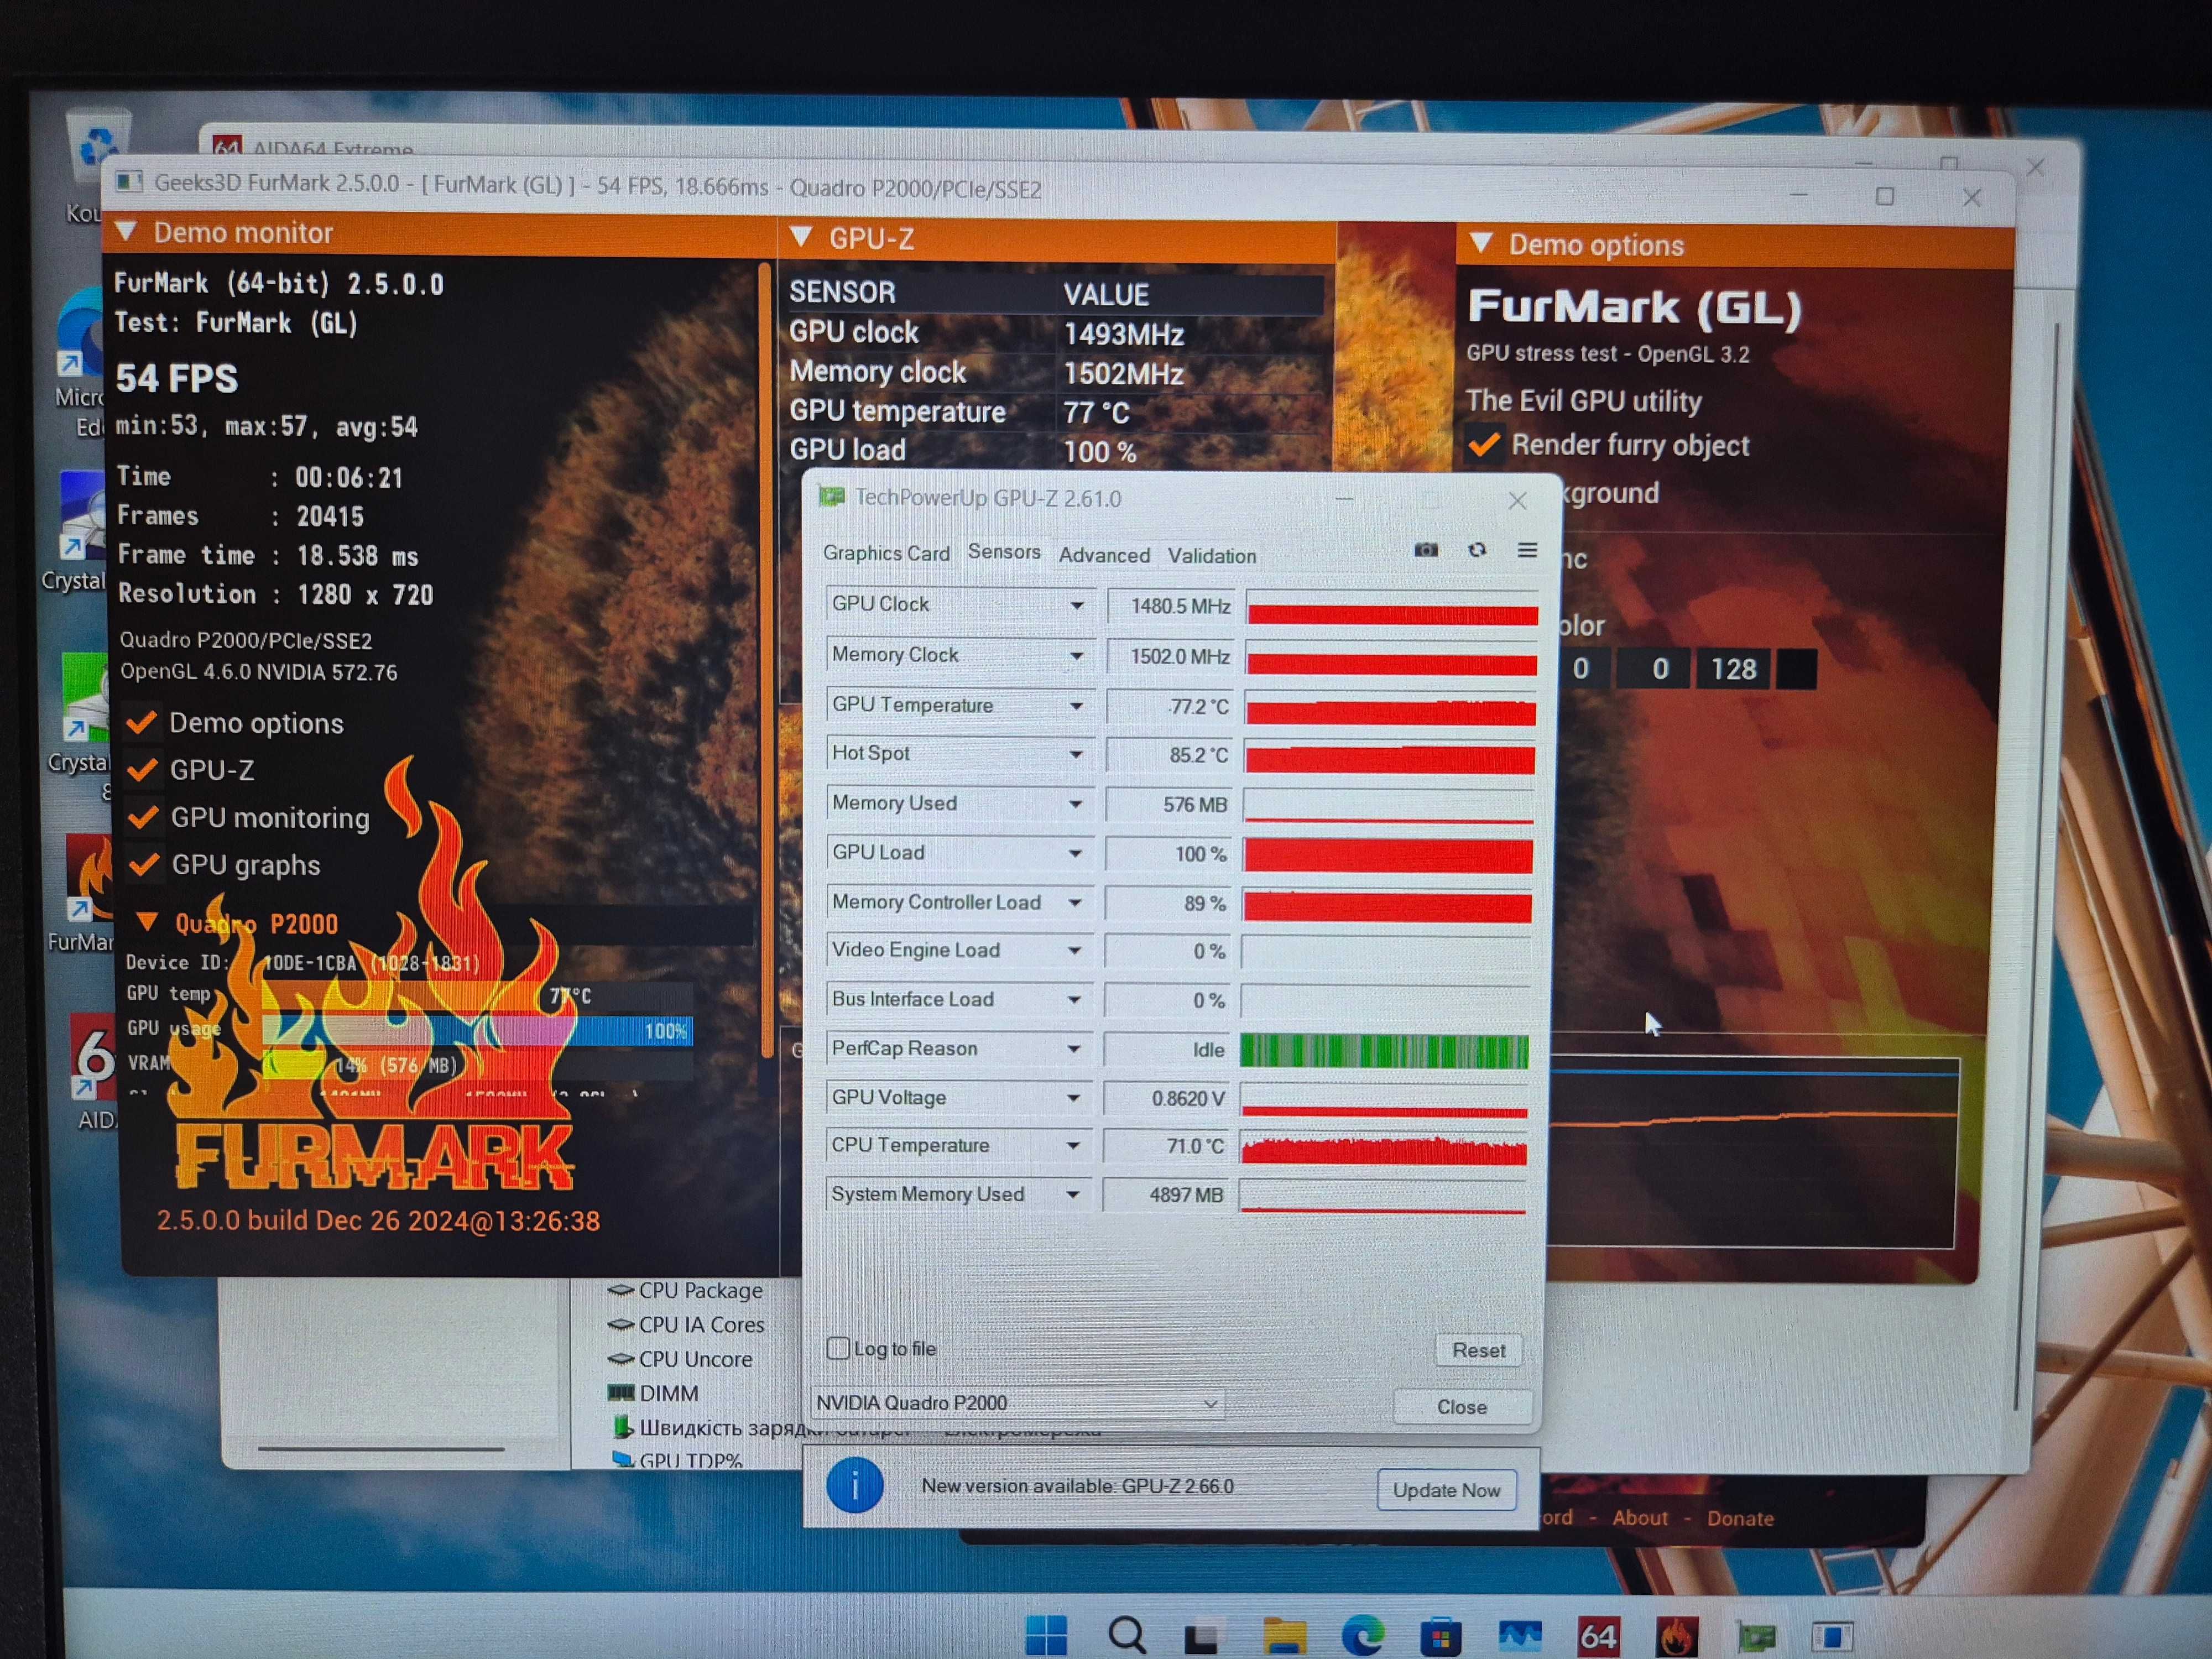The width and height of the screenshot is (2212, 1659).
Task: Click the GPU-Z screenshot camera icon
Action: tap(1426, 550)
